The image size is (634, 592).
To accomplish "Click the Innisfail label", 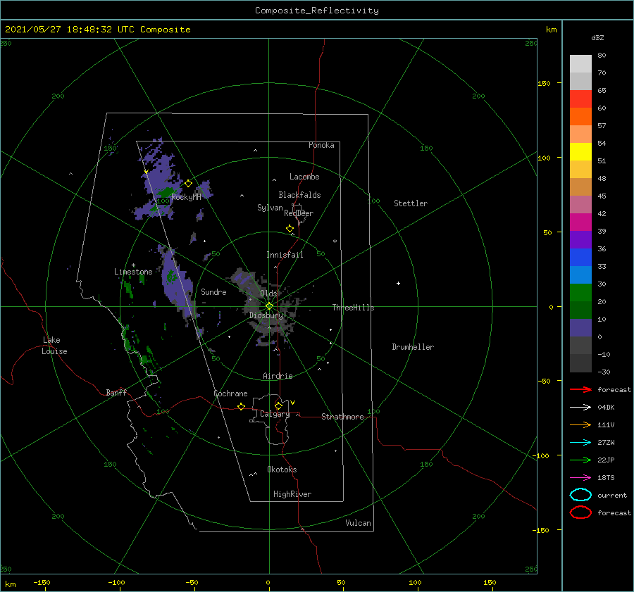I will tap(285, 255).
